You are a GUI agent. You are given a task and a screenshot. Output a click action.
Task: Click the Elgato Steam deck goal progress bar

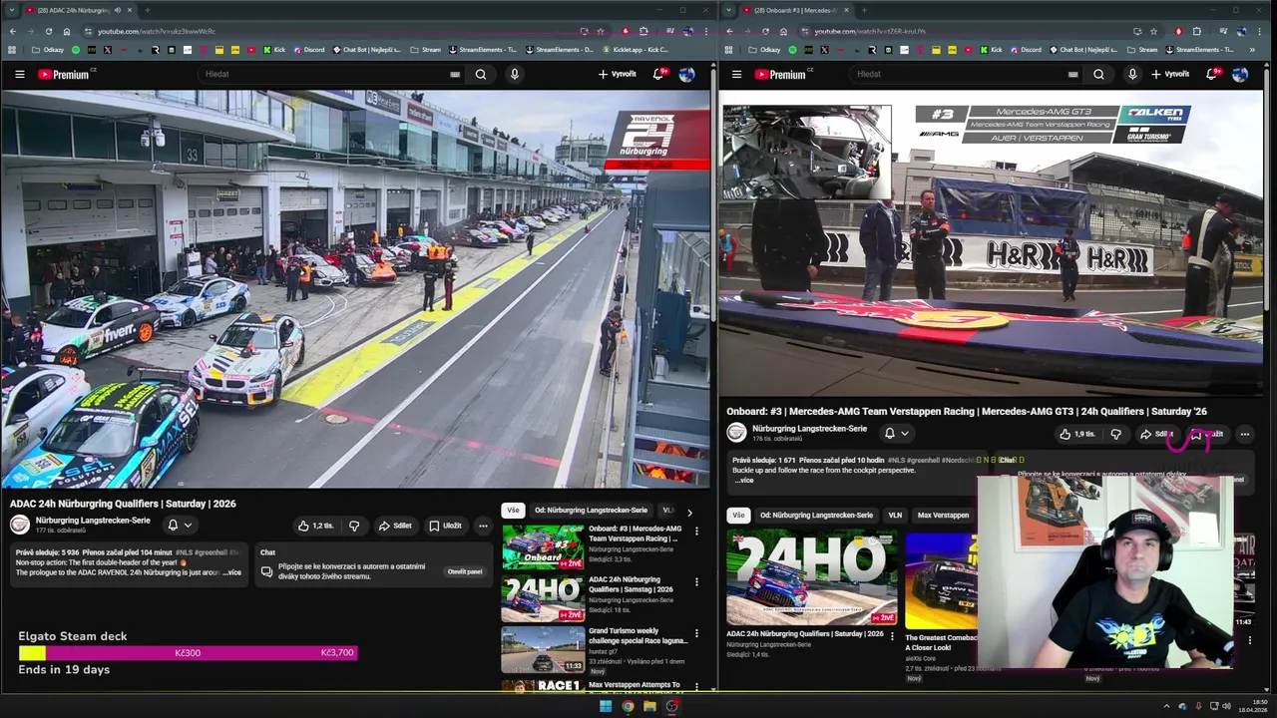pos(188,653)
